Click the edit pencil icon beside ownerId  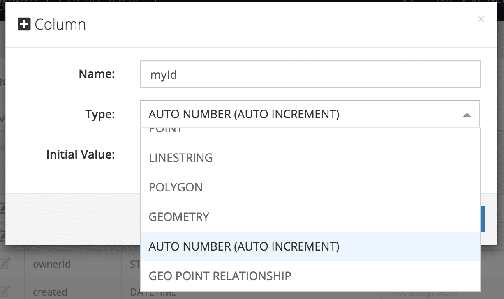click(x=5, y=264)
